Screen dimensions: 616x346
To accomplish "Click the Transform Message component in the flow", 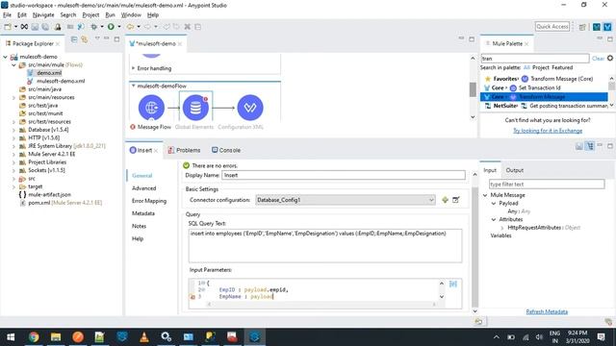I will tap(250, 107).
